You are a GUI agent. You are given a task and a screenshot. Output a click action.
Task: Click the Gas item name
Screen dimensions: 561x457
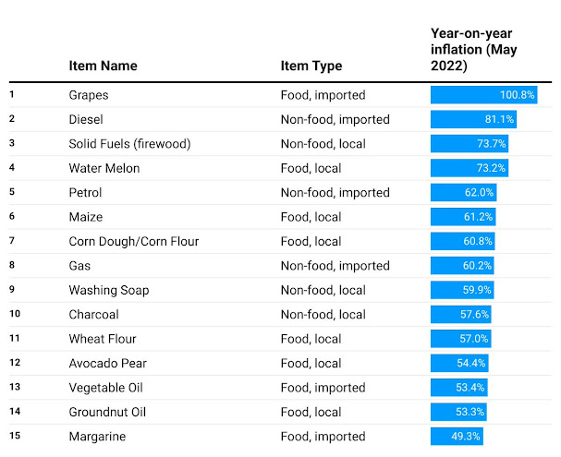[x=79, y=266]
